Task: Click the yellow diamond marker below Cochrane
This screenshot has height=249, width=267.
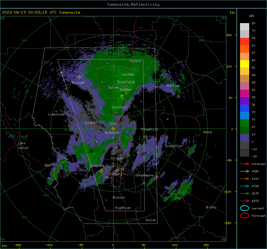Action: [x=101, y=171]
